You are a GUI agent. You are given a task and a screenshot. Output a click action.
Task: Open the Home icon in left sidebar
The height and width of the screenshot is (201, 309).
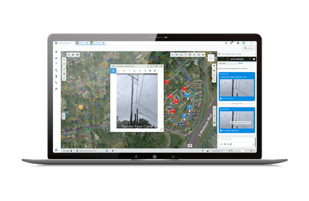coord(57,51)
